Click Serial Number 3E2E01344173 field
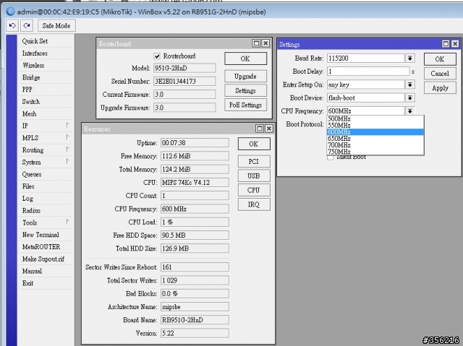Screen dimensions: 463x346 pyautogui.click(x=184, y=81)
